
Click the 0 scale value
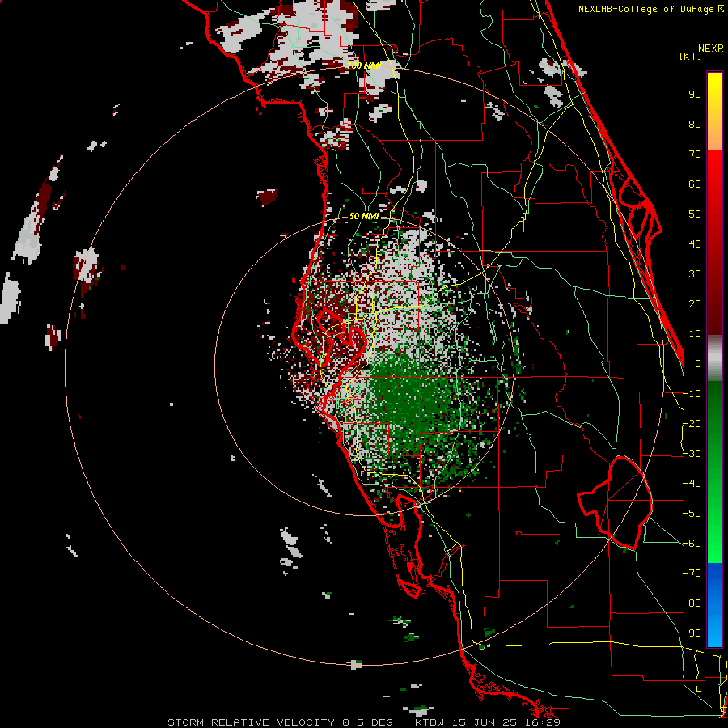[x=698, y=364]
